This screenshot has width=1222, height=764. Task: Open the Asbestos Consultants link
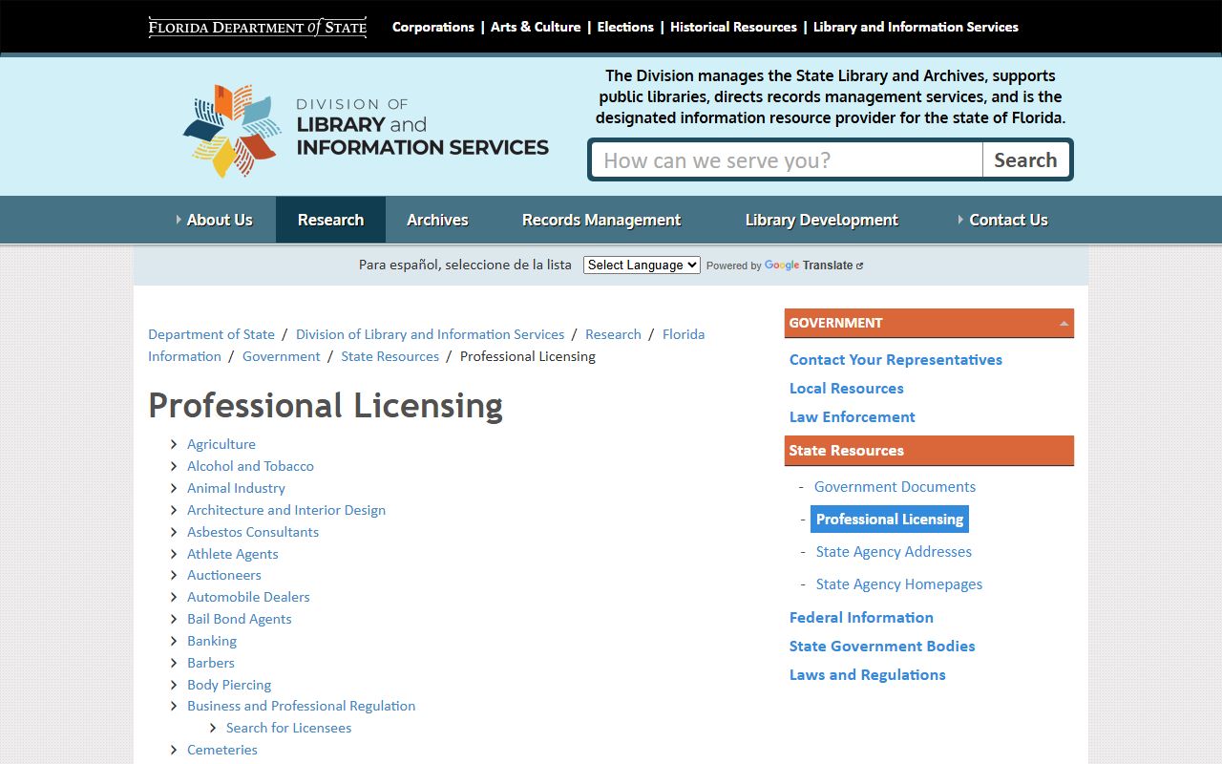[x=253, y=532]
